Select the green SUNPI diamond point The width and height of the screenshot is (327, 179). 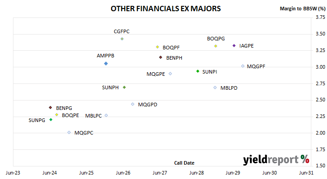click(x=198, y=71)
